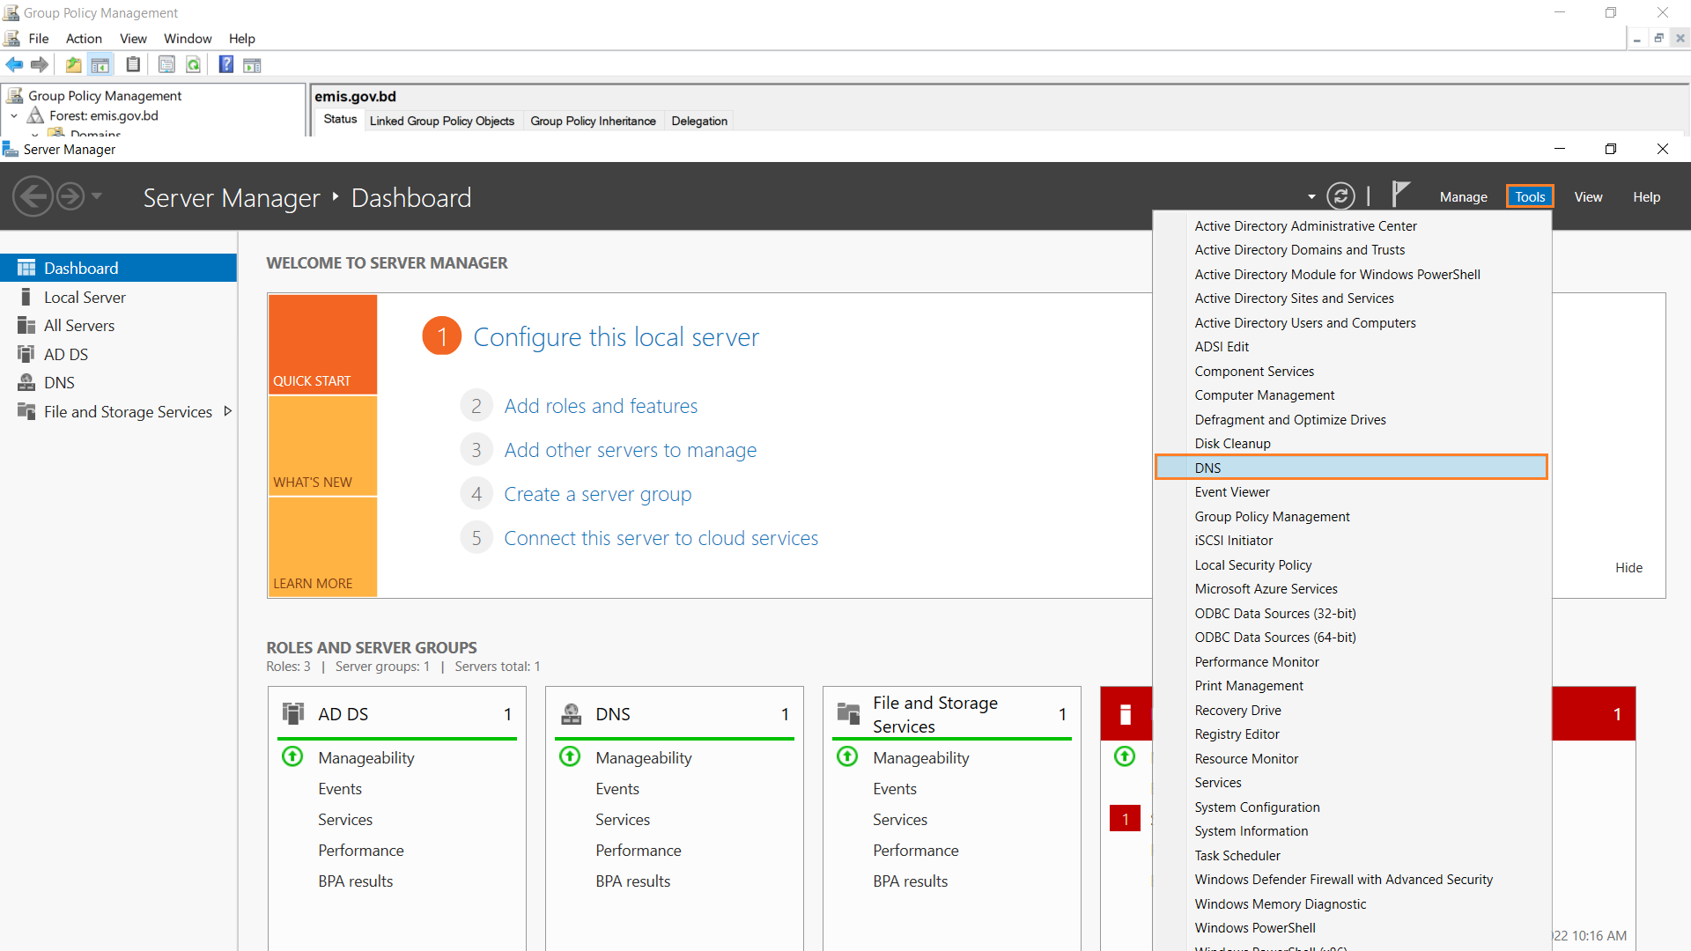Open the View menu in Server Manager
The image size is (1691, 951).
click(1588, 197)
